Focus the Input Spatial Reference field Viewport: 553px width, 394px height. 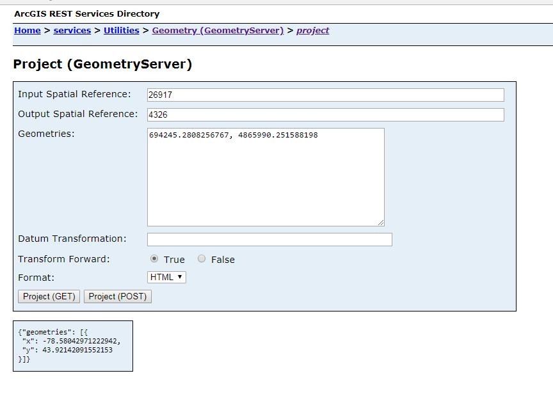(x=326, y=95)
